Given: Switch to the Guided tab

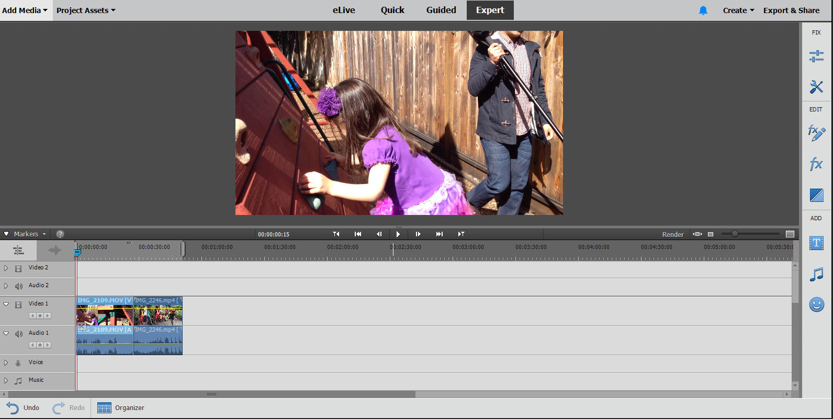Looking at the screenshot, I should (x=441, y=10).
